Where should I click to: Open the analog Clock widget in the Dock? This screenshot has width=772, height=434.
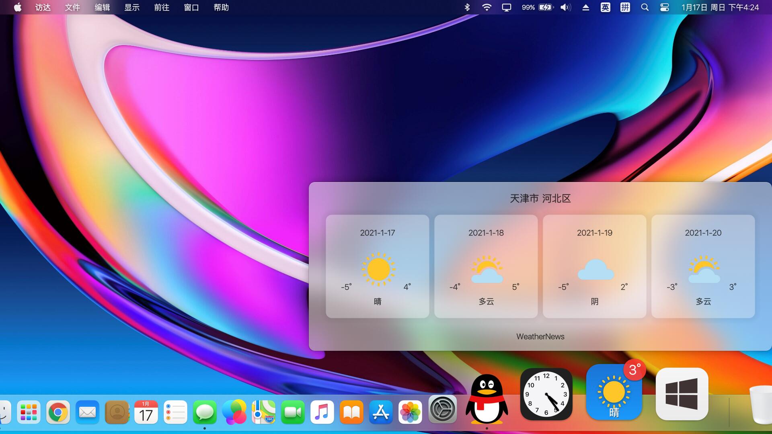tap(546, 394)
